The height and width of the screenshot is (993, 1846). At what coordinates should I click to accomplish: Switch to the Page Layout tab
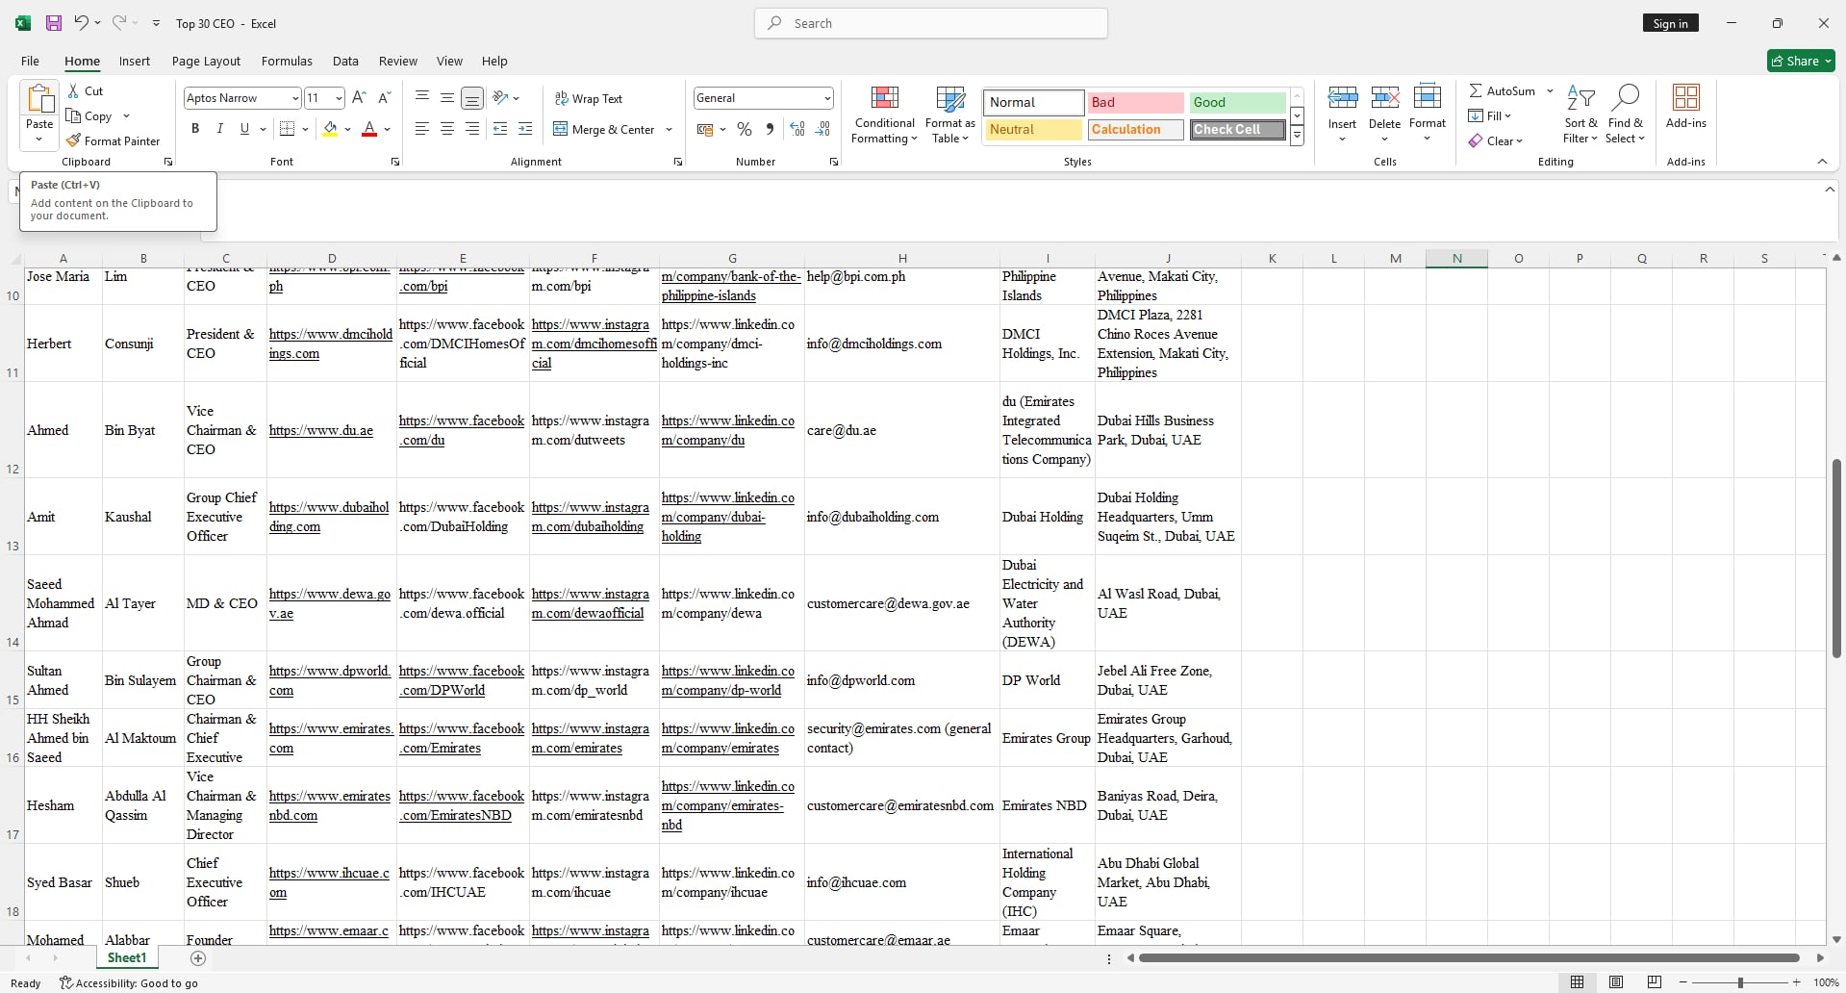pyautogui.click(x=206, y=61)
